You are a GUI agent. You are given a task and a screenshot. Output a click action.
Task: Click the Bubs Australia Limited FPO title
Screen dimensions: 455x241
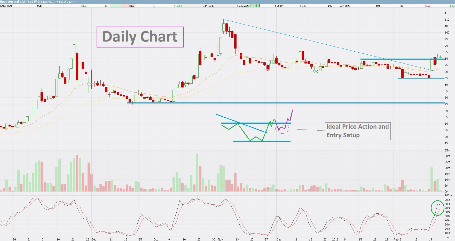[x=20, y=2]
